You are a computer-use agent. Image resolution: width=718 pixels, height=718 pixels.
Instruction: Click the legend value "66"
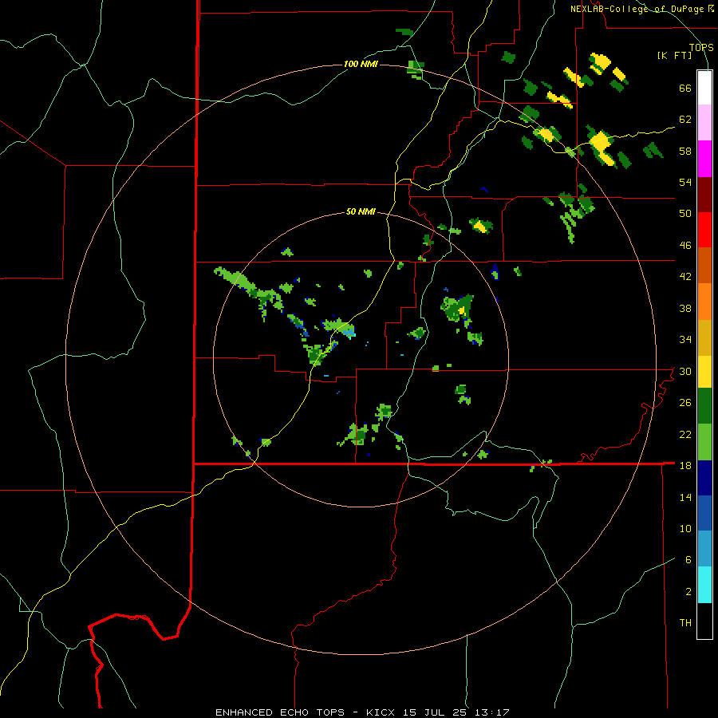(x=685, y=88)
